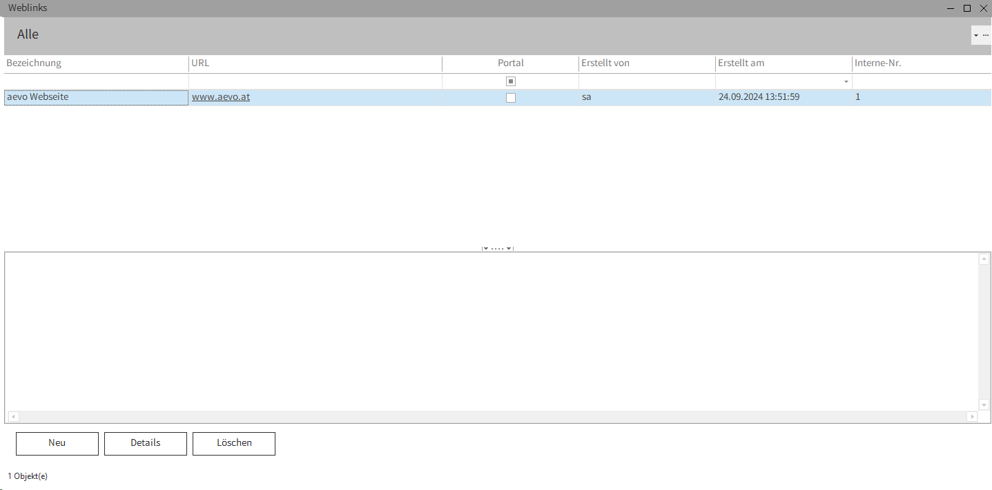Maximize the Weblinks window
This screenshot has width=992, height=490.
pyautogui.click(x=967, y=8)
